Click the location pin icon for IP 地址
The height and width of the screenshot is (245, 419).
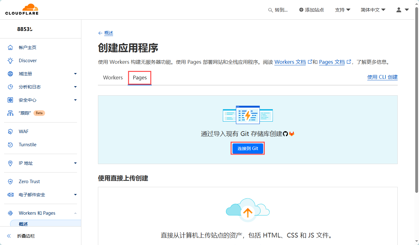(x=10, y=163)
